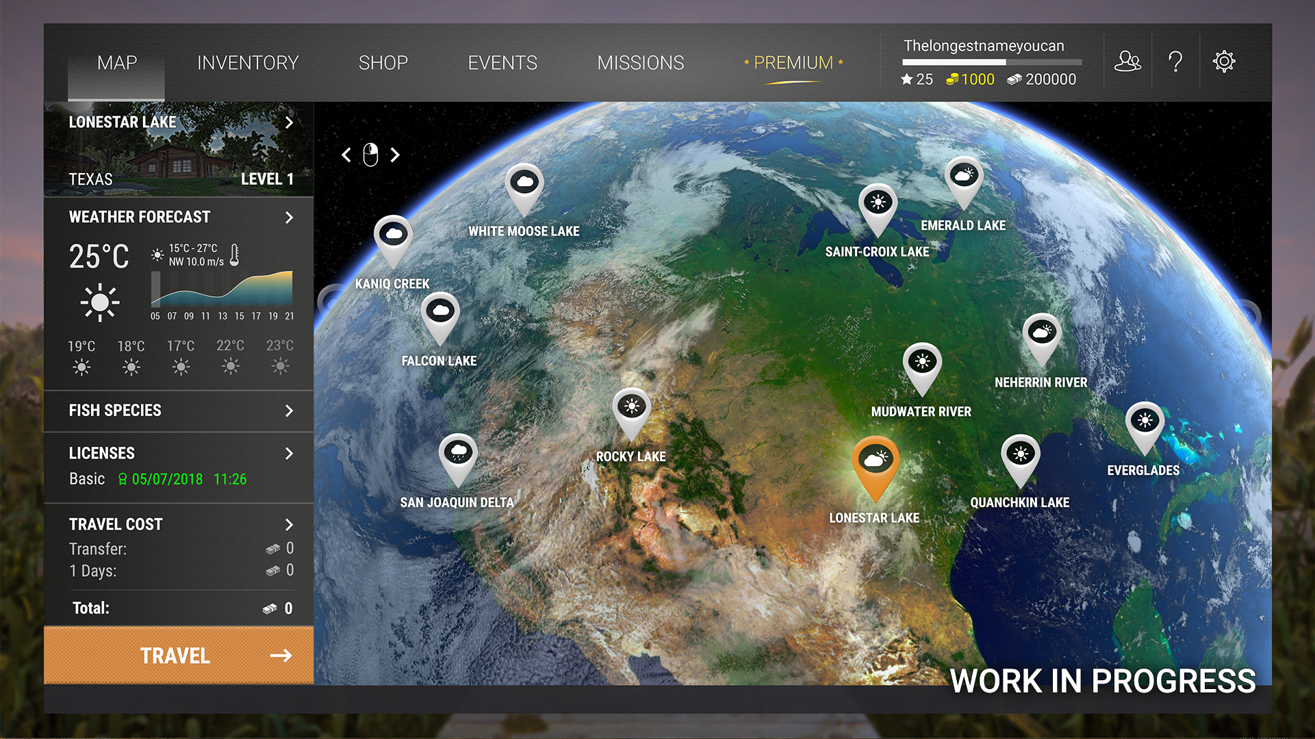Viewport: 1315px width, 739px height.
Task: Open the Missions tab
Action: (640, 63)
